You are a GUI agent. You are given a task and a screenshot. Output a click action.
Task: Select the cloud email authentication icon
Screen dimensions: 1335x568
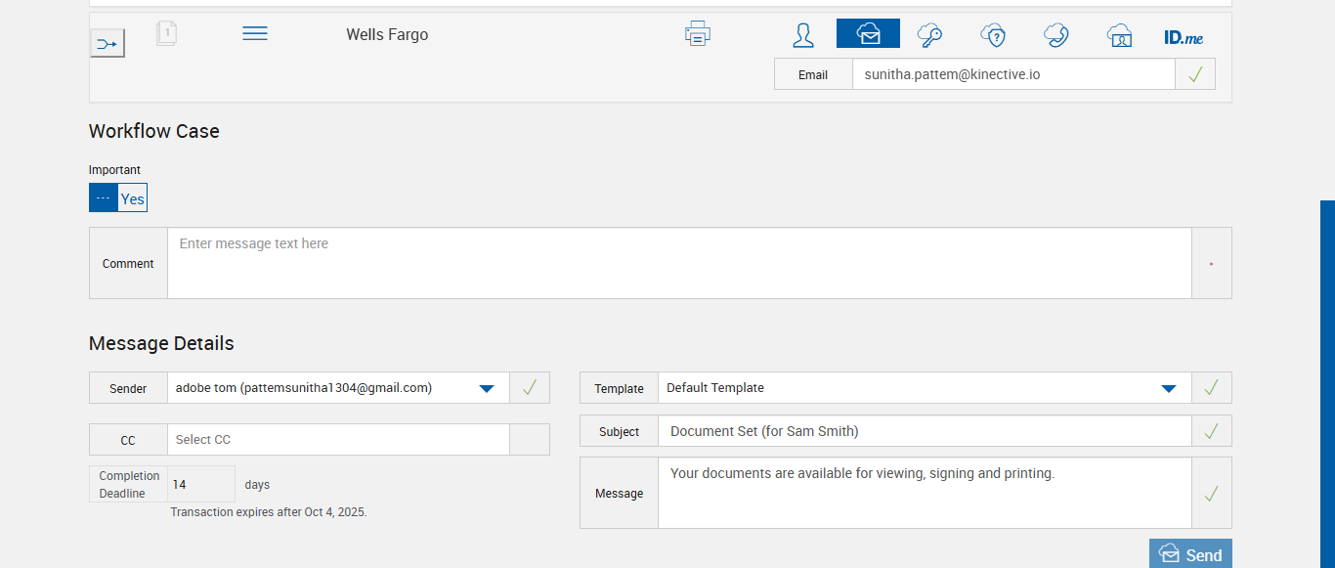point(868,34)
